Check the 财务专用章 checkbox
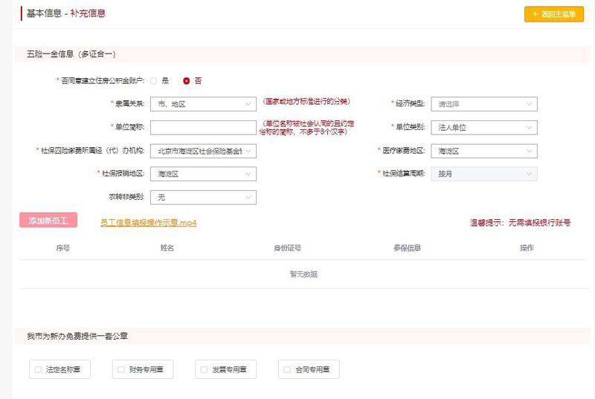This screenshot has width=595, height=399. [x=121, y=369]
